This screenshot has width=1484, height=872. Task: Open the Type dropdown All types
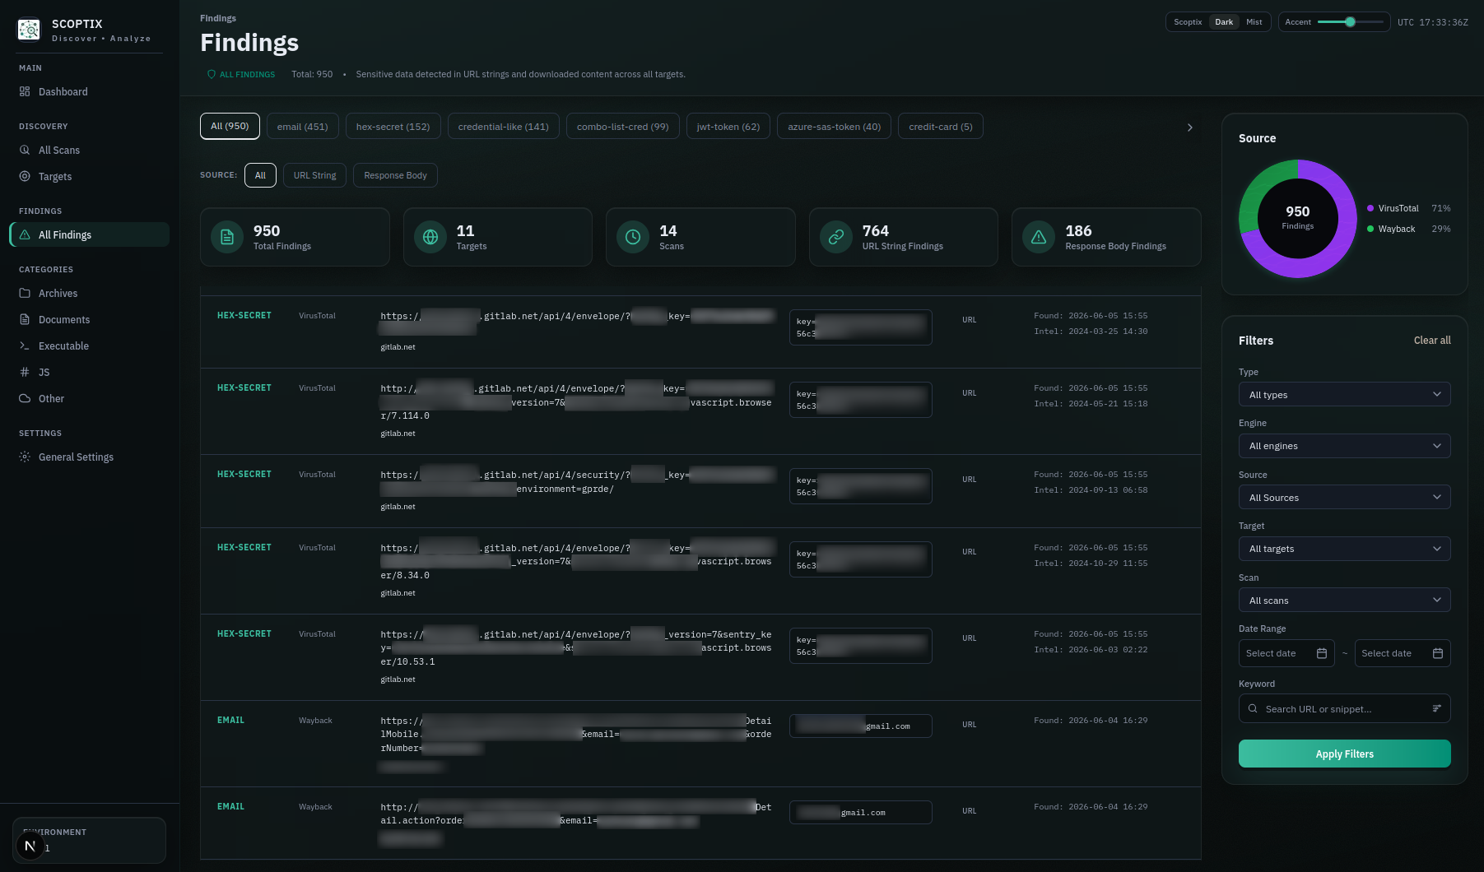point(1344,394)
